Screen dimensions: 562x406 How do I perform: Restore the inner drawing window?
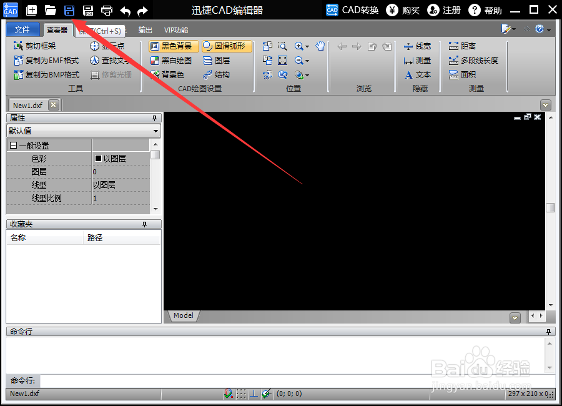[527, 117]
